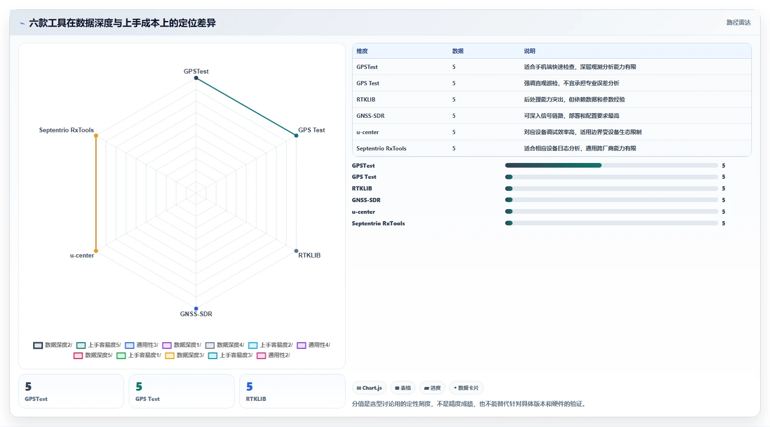Toggle the 上手容易度2/ legend item
The width and height of the screenshot is (770, 427).
click(271, 345)
